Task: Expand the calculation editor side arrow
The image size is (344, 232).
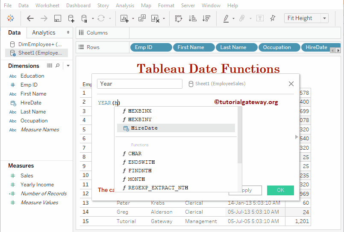Action: 297,137
